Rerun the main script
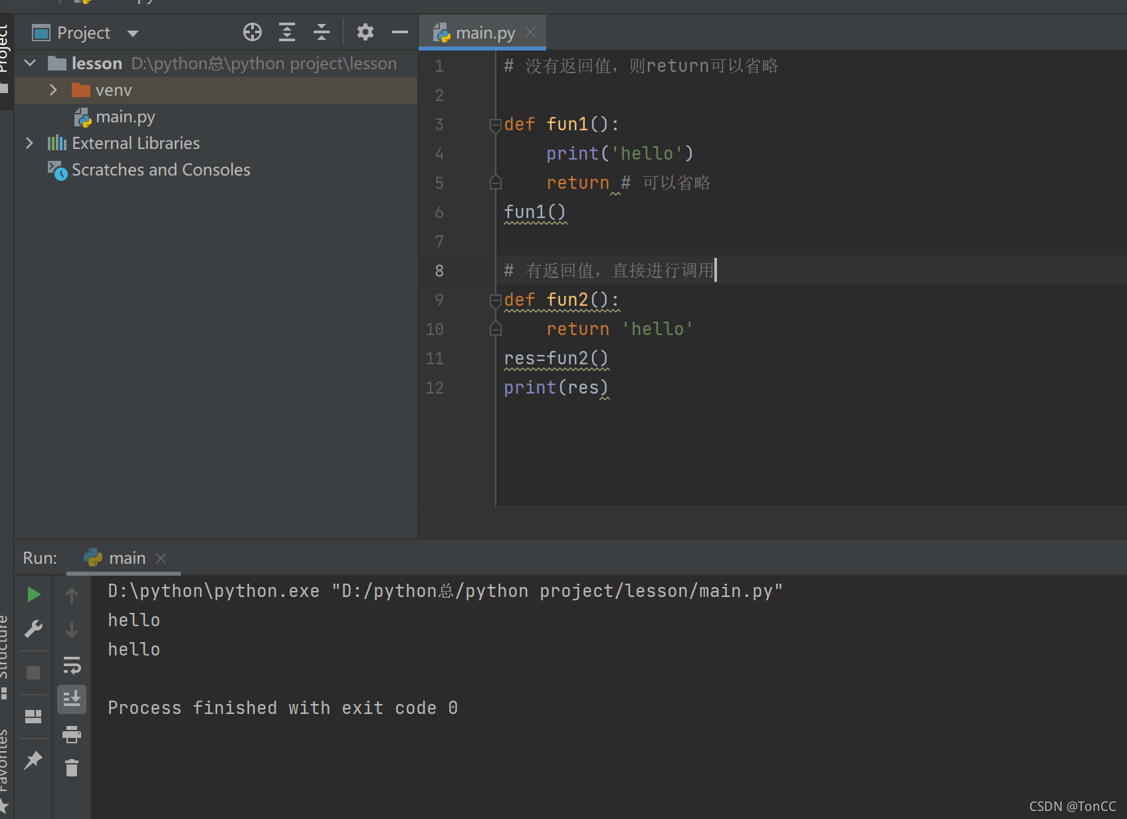This screenshot has height=819, width=1127. [33, 594]
